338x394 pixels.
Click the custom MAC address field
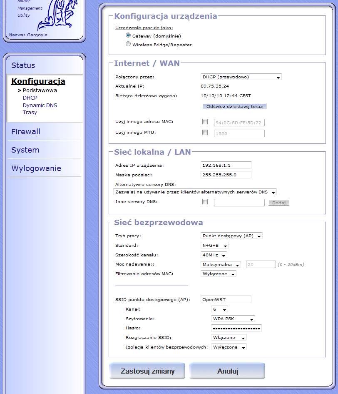tap(239, 123)
